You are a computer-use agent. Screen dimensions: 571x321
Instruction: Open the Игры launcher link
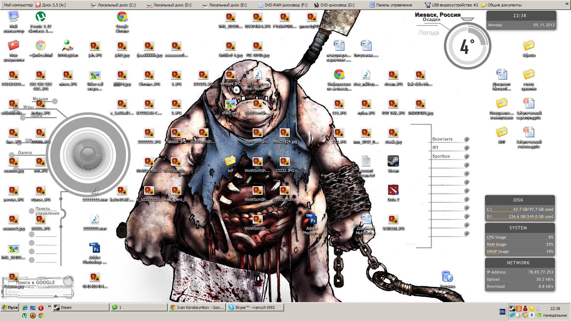click(29, 107)
